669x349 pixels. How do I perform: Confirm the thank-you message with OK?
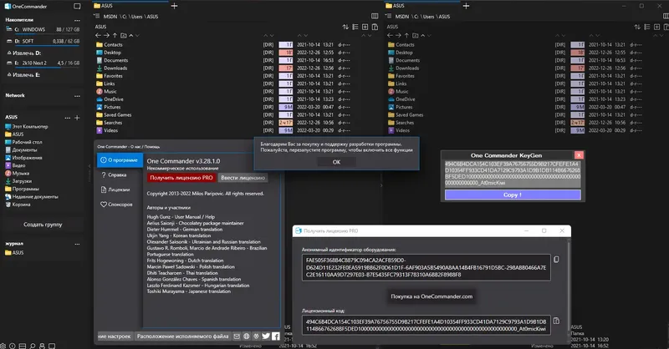[336, 162]
